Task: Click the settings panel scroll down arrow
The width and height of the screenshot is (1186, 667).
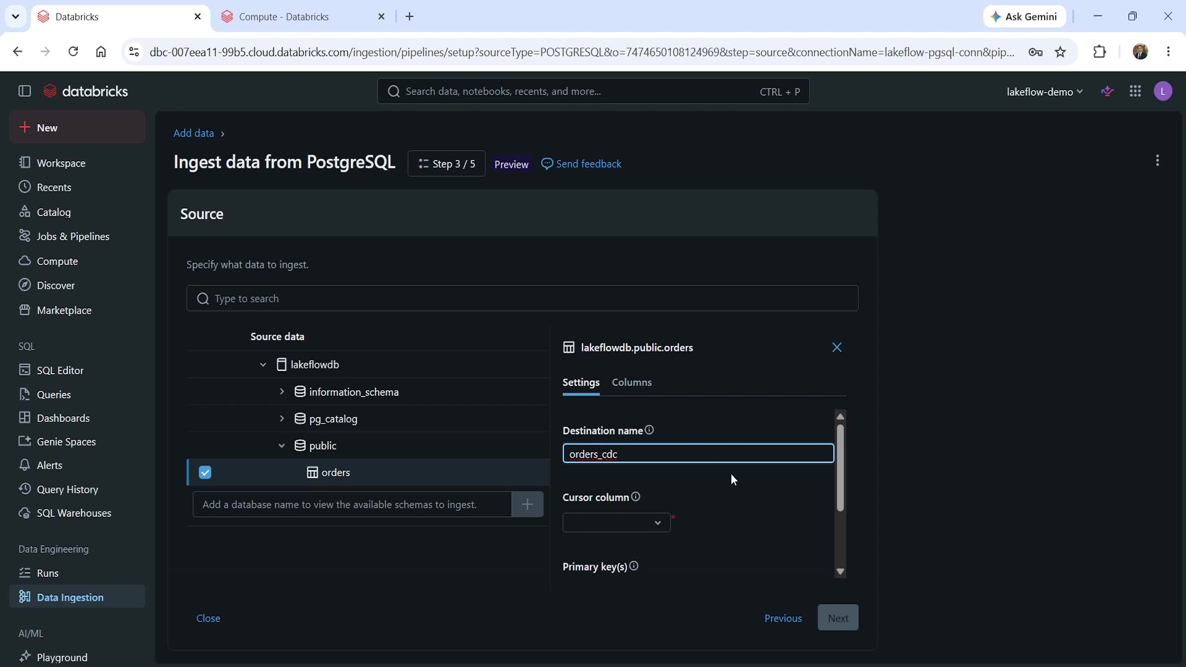Action: (840, 572)
